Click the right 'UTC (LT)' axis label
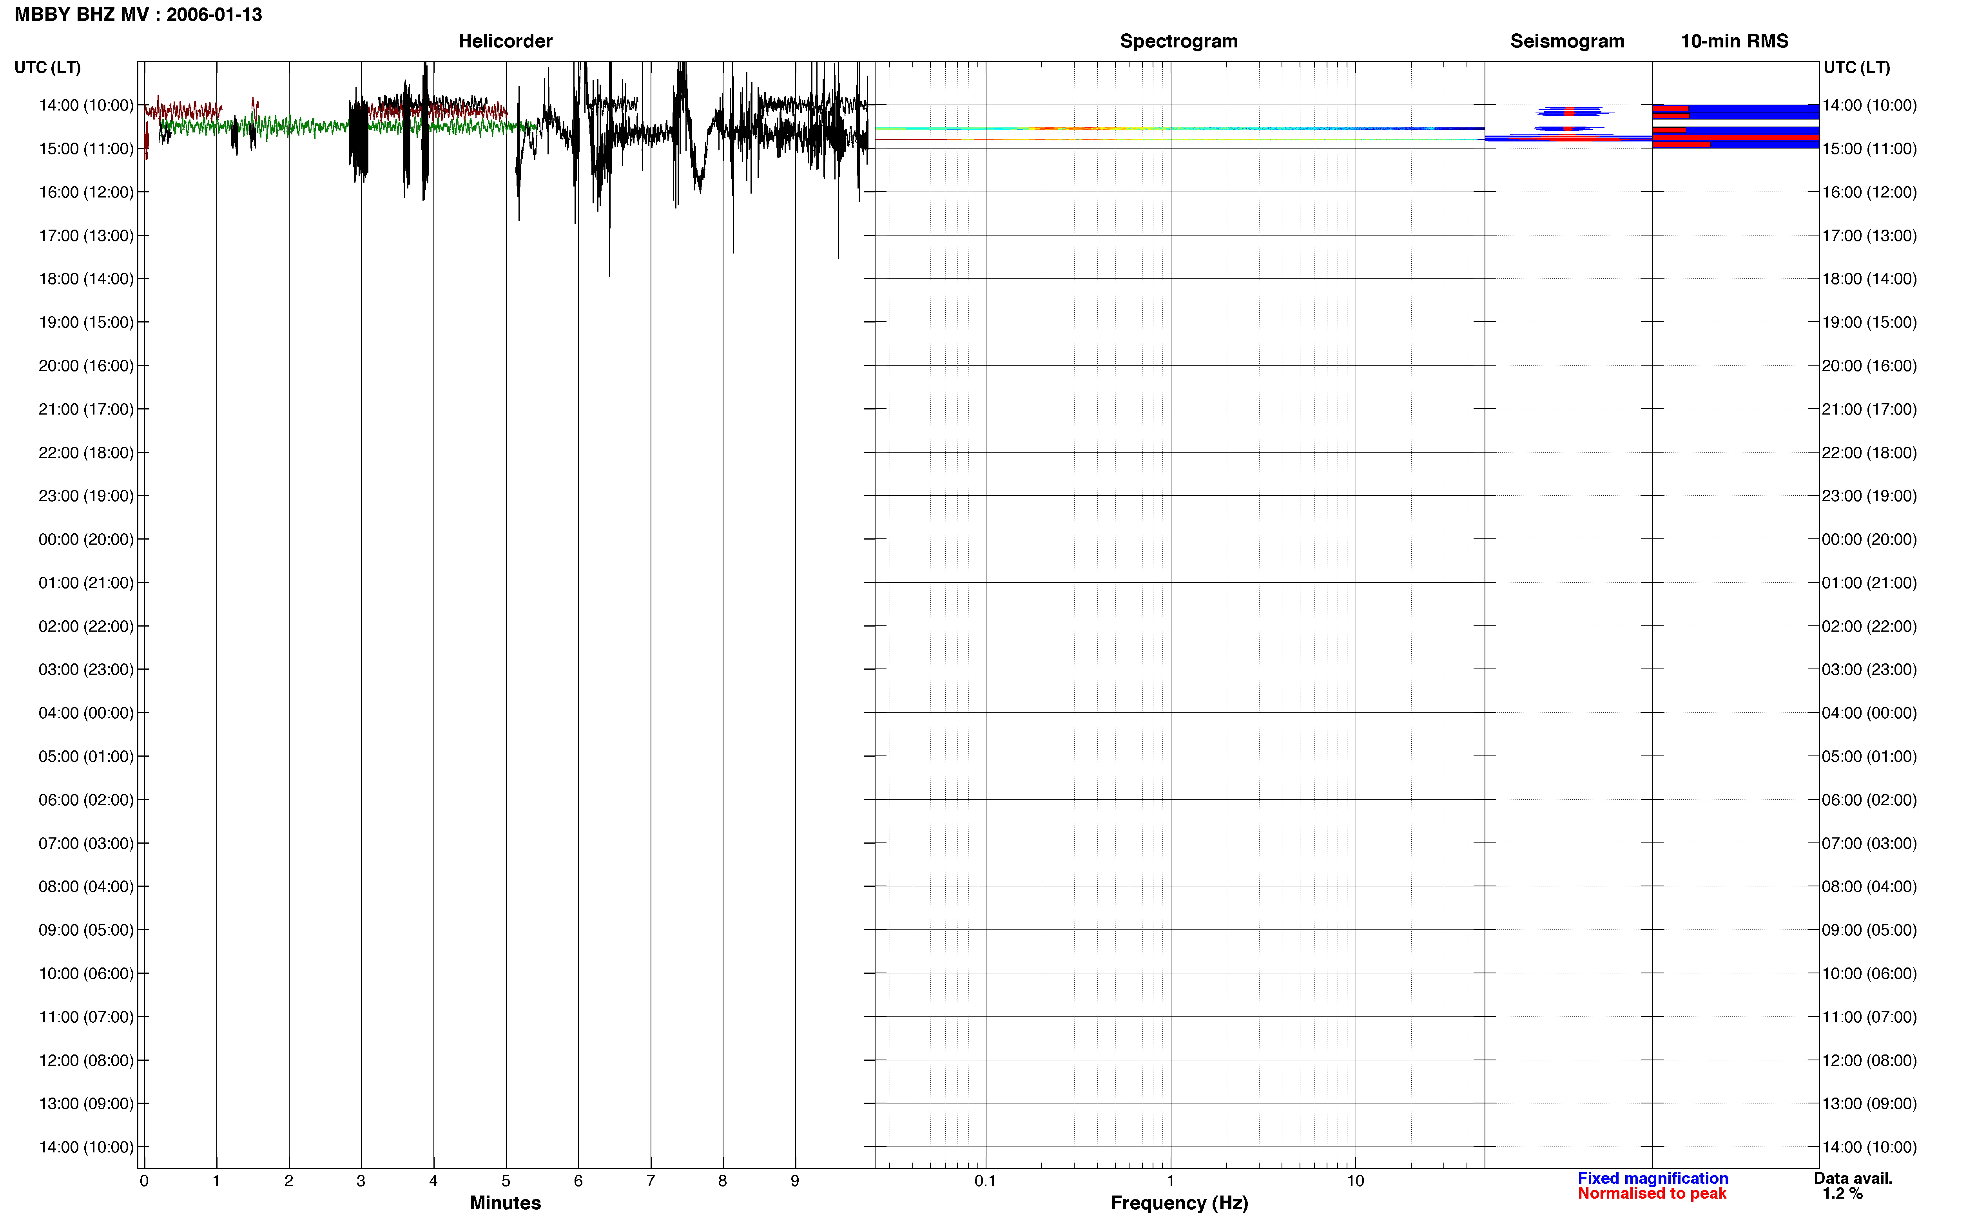The height and width of the screenshot is (1230, 1967). pos(1856,67)
